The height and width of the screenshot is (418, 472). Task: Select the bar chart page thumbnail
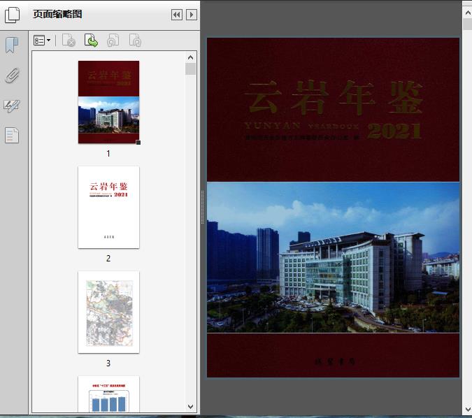tap(108, 394)
